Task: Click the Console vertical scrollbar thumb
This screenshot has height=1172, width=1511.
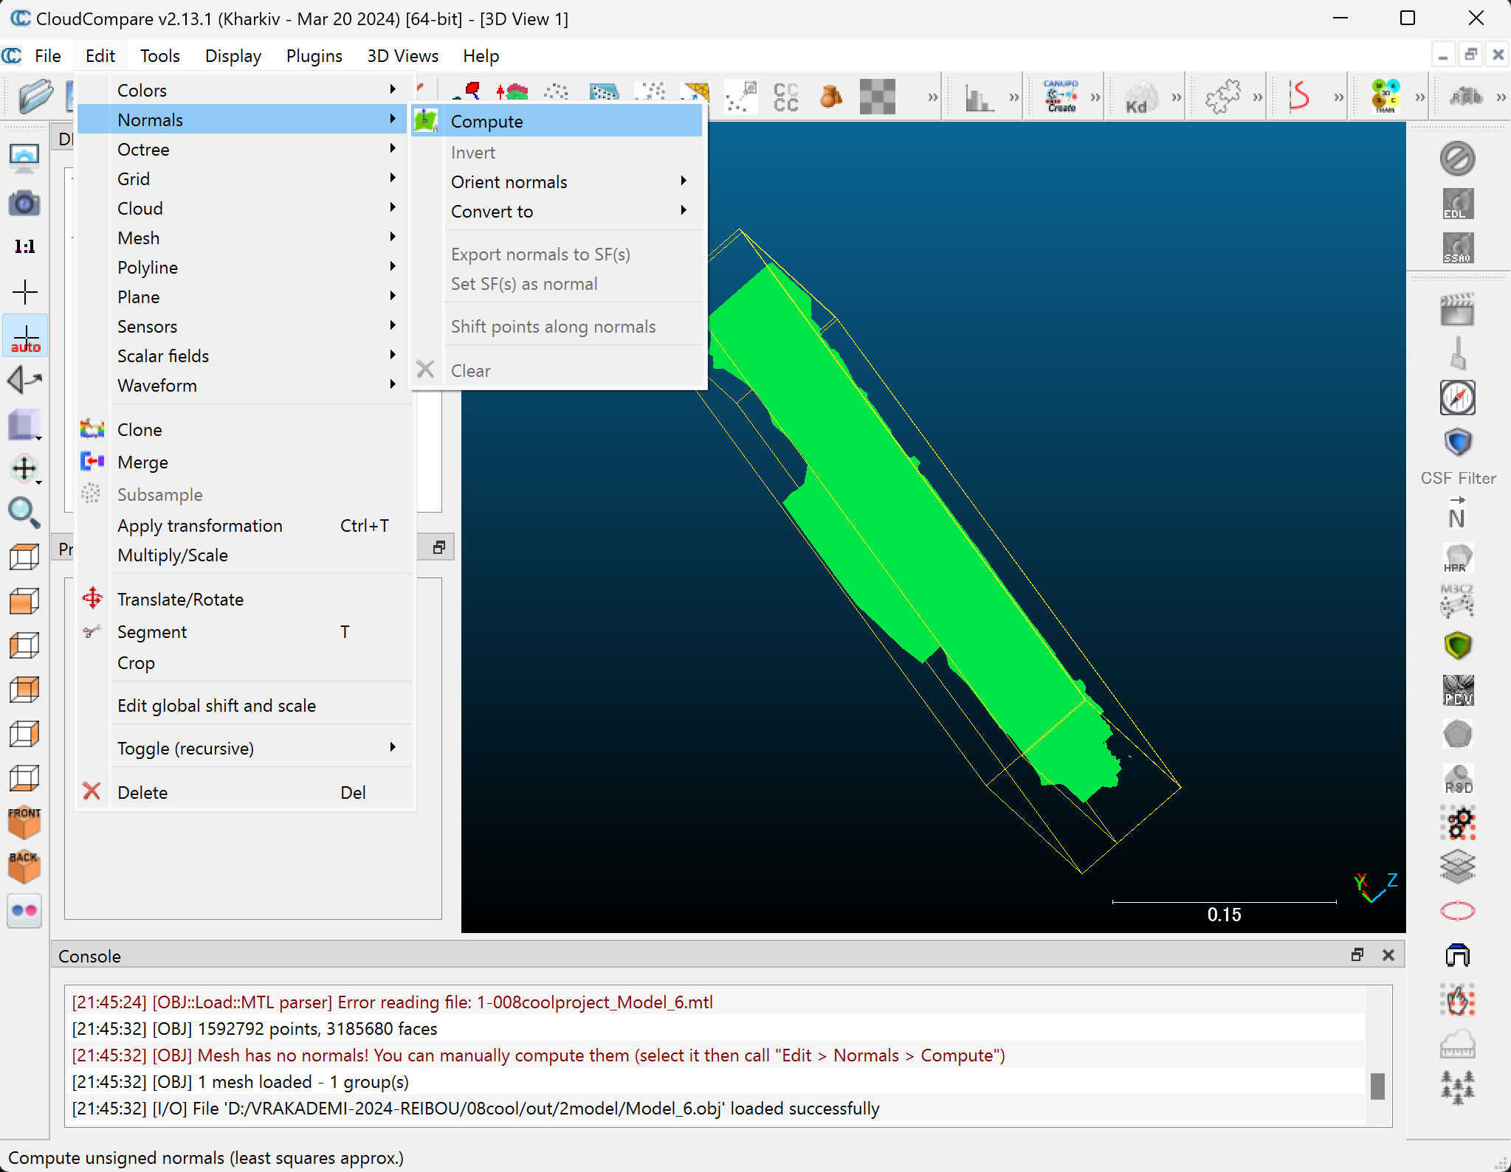Action: tap(1377, 1086)
